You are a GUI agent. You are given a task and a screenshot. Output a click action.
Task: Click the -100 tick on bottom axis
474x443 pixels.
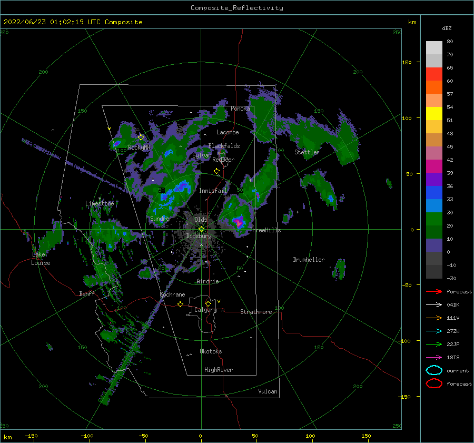click(87, 436)
